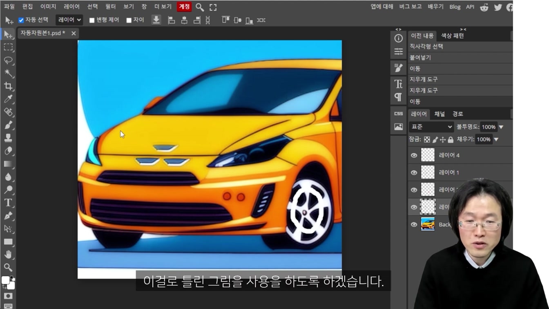Align top edges icon in options bar
Viewport: 549px width, 309px height.
click(x=225, y=20)
